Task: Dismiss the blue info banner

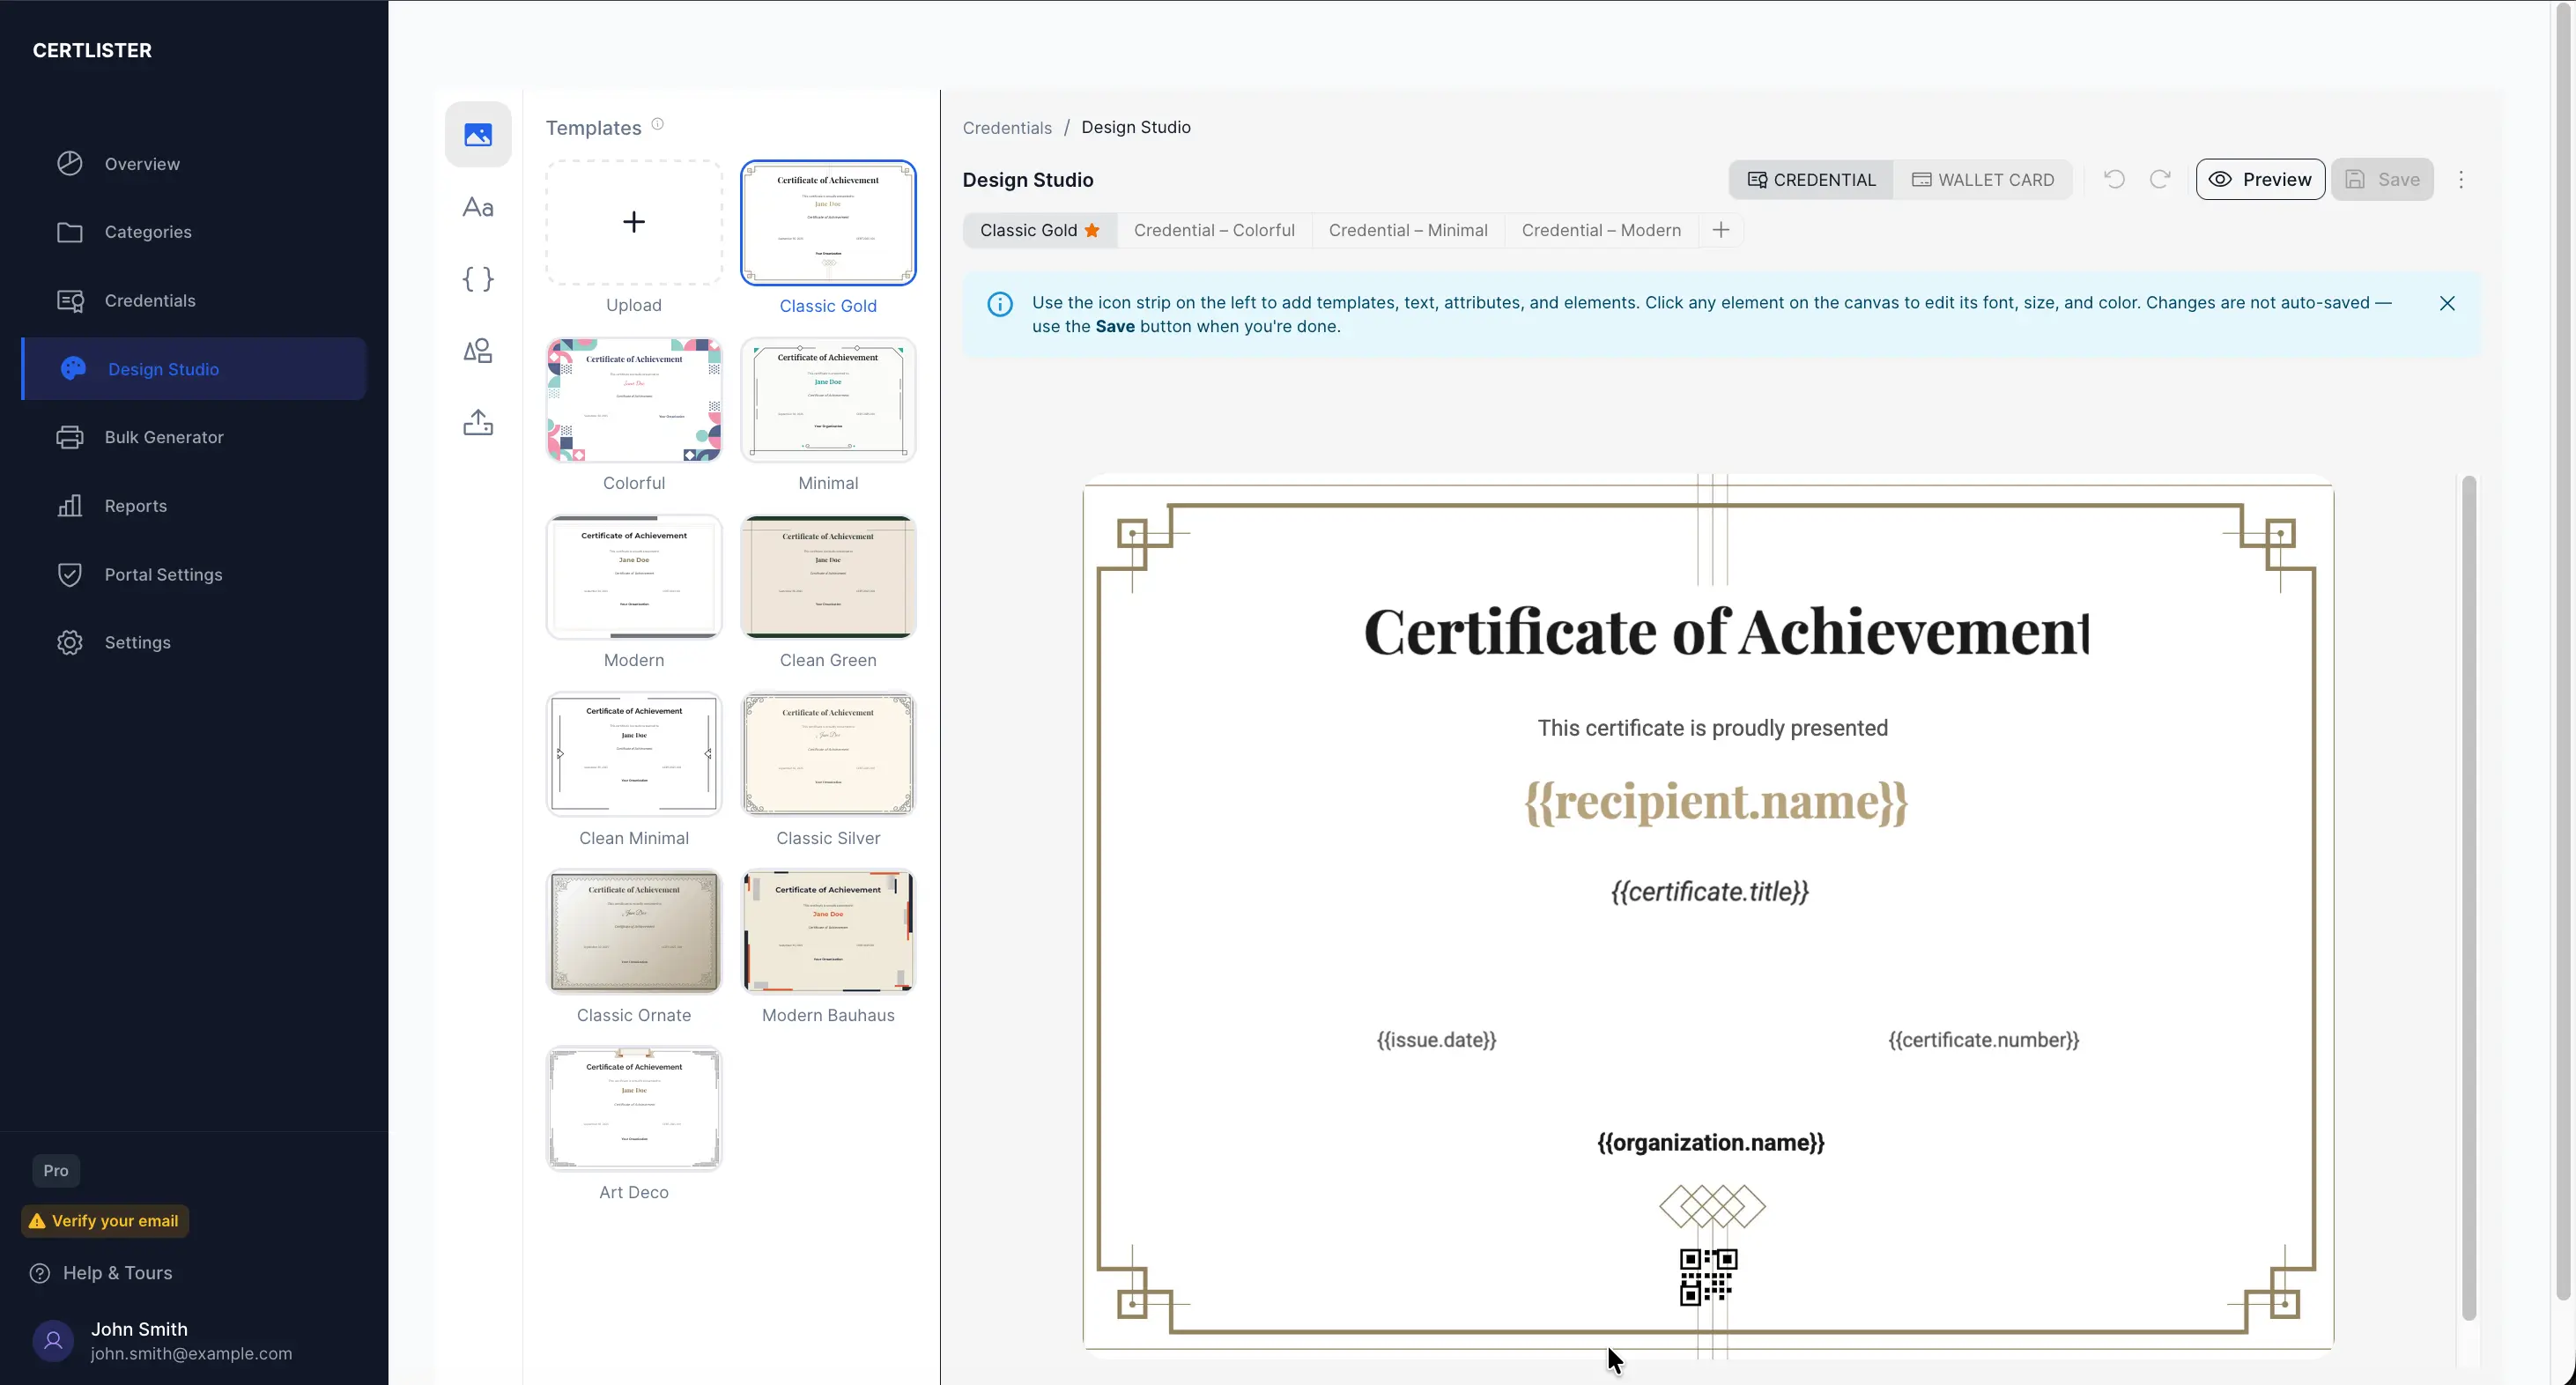Action: [x=2447, y=303]
